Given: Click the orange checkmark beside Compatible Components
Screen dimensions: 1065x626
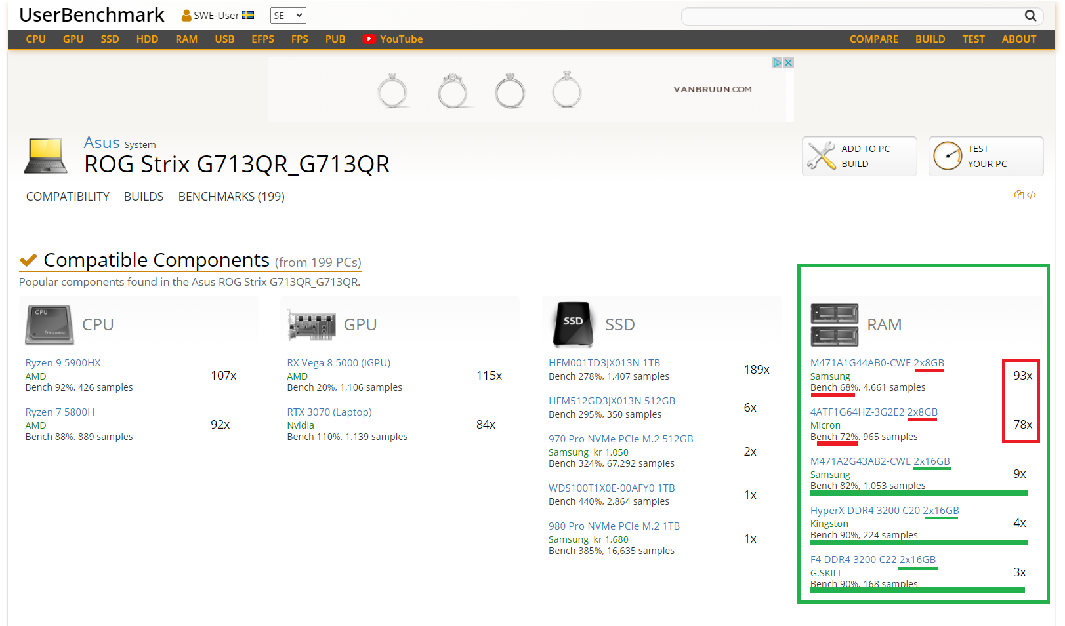Looking at the screenshot, I should tap(28, 260).
